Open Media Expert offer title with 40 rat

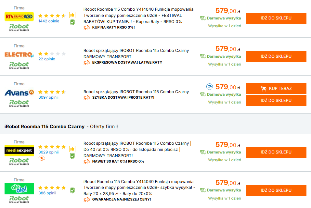pyautogui.click(x=137, y=149)
